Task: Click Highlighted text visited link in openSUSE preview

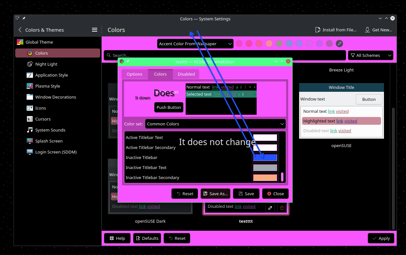Action: [x=351, y=121]
